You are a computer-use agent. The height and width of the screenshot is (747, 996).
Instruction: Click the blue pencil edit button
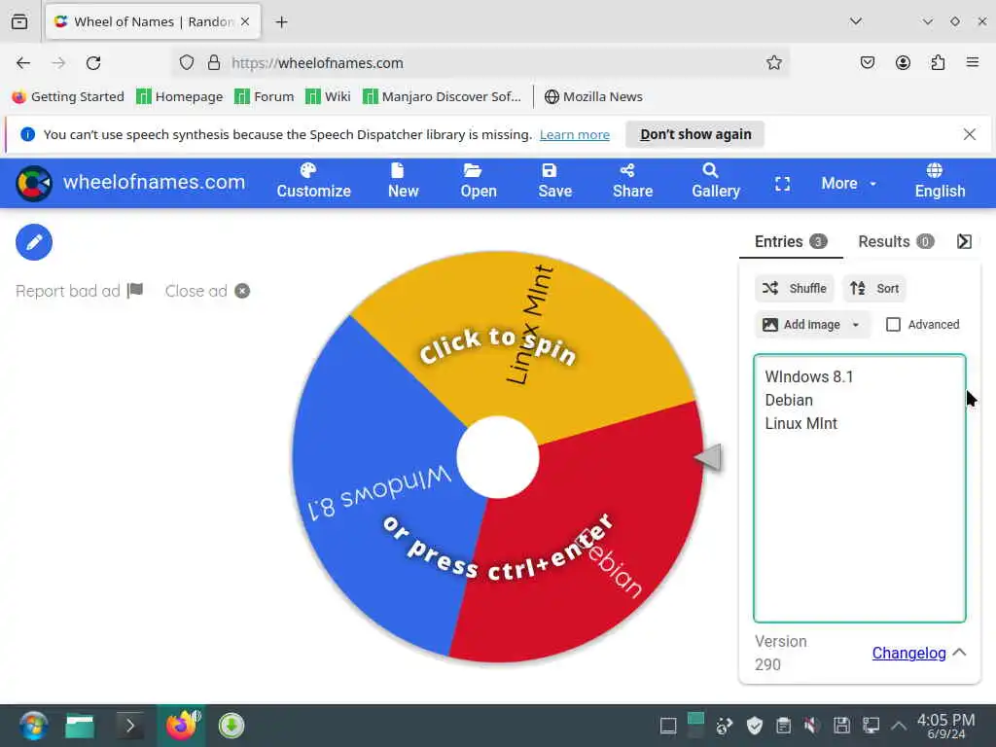click(34, 242)
